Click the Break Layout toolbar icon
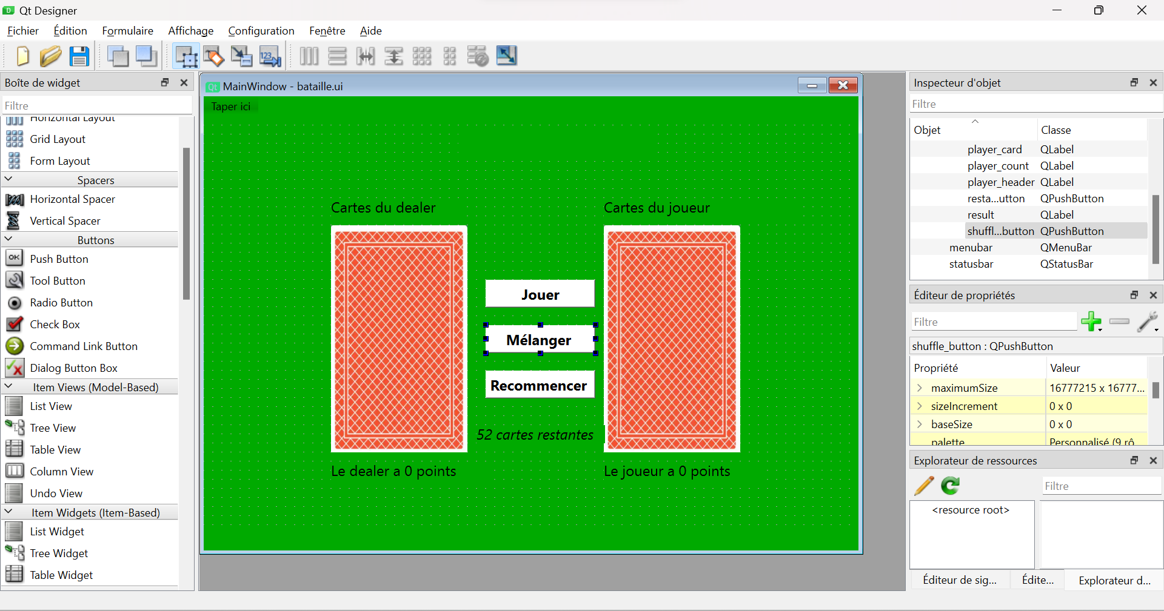Screen dimensions: 1164x611 (478, 56)
